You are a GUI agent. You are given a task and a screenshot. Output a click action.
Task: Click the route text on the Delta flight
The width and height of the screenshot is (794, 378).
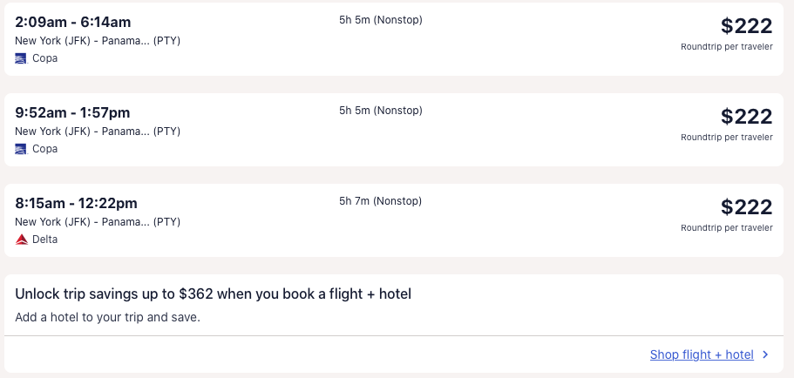click(x=98, y=222)
